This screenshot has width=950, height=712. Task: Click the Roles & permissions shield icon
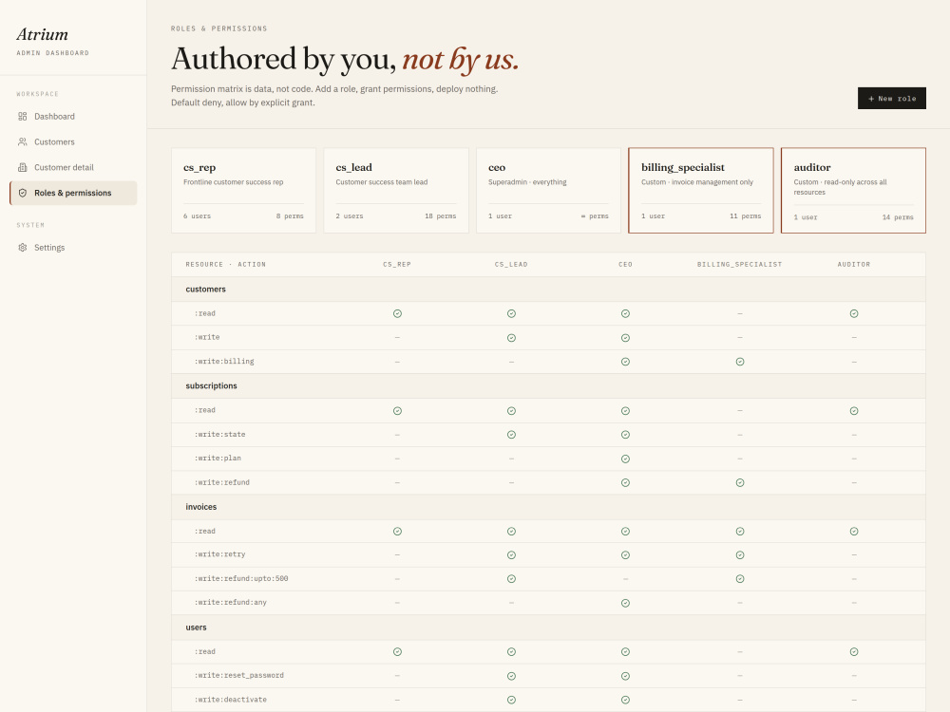point(23,193)
